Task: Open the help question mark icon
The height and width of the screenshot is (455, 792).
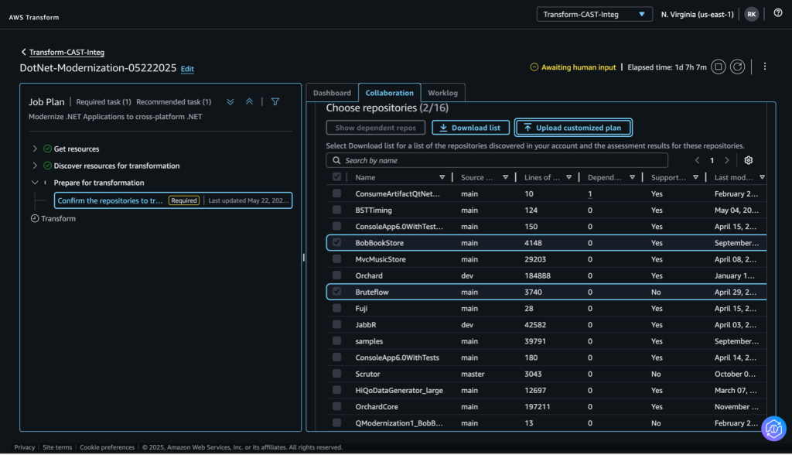Action: coord(778,13)
